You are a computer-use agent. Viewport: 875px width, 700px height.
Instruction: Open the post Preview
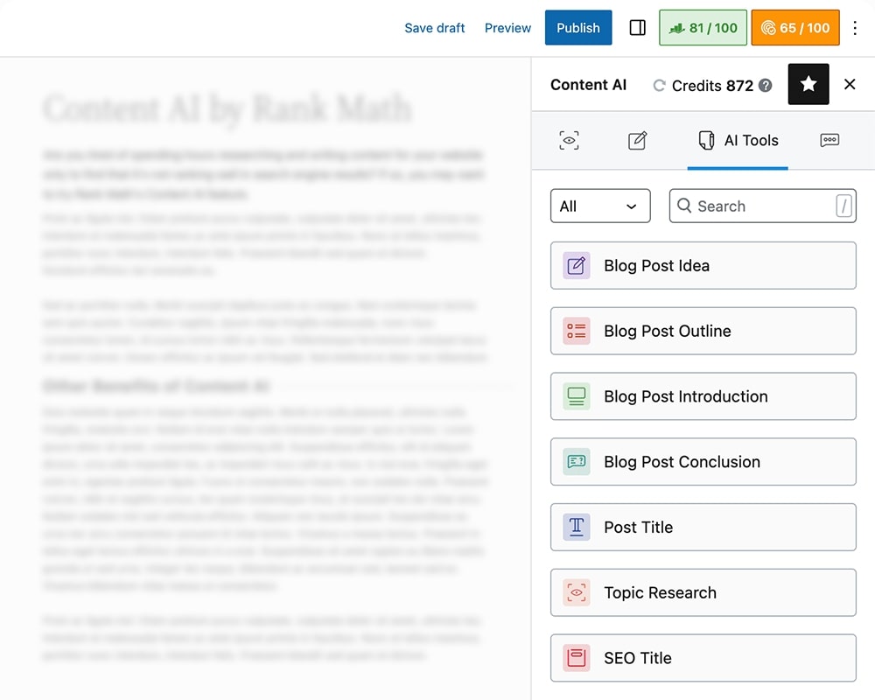click(507, 28)
